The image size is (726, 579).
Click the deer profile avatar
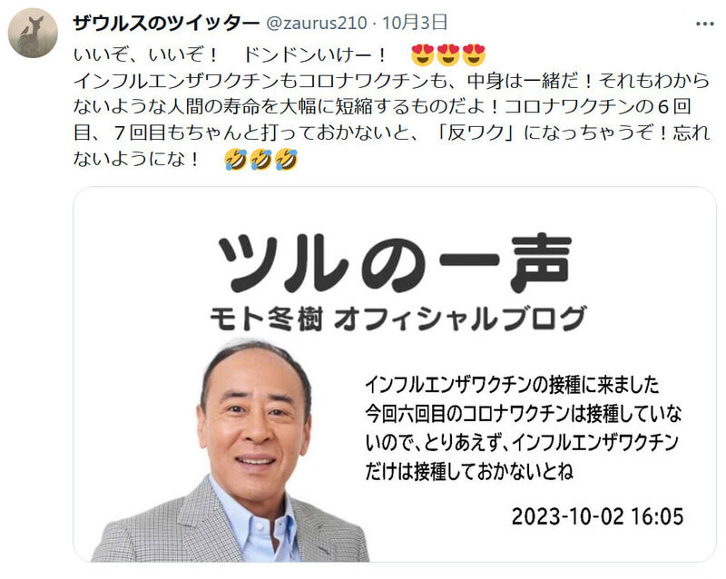click(x=33, y=33)
